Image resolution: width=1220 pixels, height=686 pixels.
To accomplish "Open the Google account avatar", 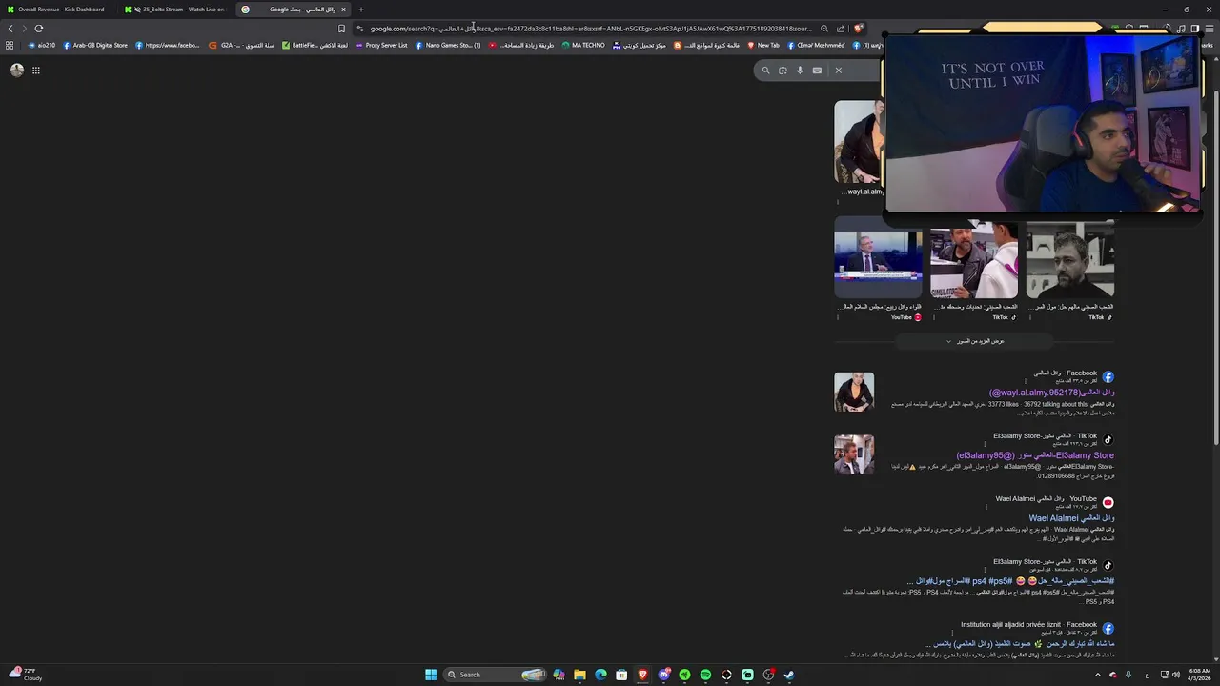I will (x=17, y=70).
